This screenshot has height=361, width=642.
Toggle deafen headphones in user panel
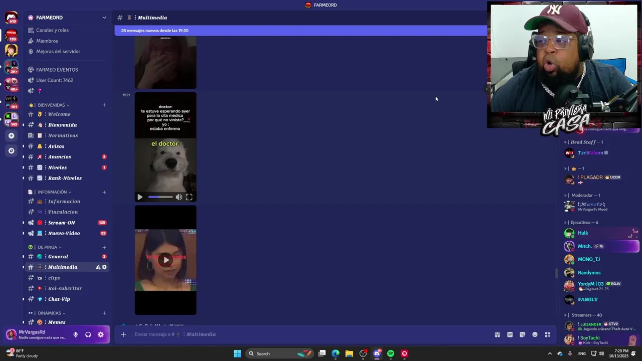(x=88, y=334)
